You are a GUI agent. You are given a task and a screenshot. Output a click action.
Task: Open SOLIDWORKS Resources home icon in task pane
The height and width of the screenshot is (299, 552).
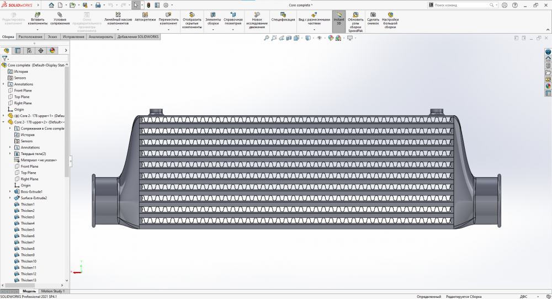point(548,58)
